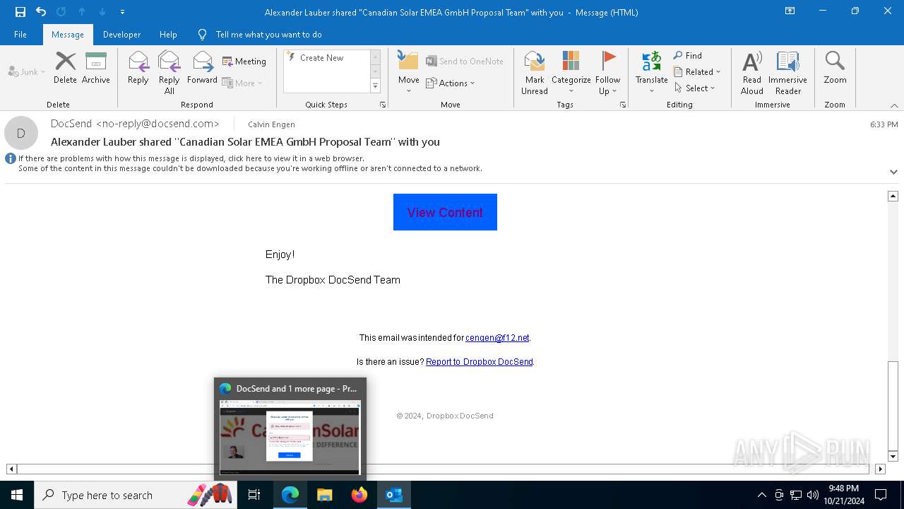Click the Calvin Engen recipient name

[271, 124]
